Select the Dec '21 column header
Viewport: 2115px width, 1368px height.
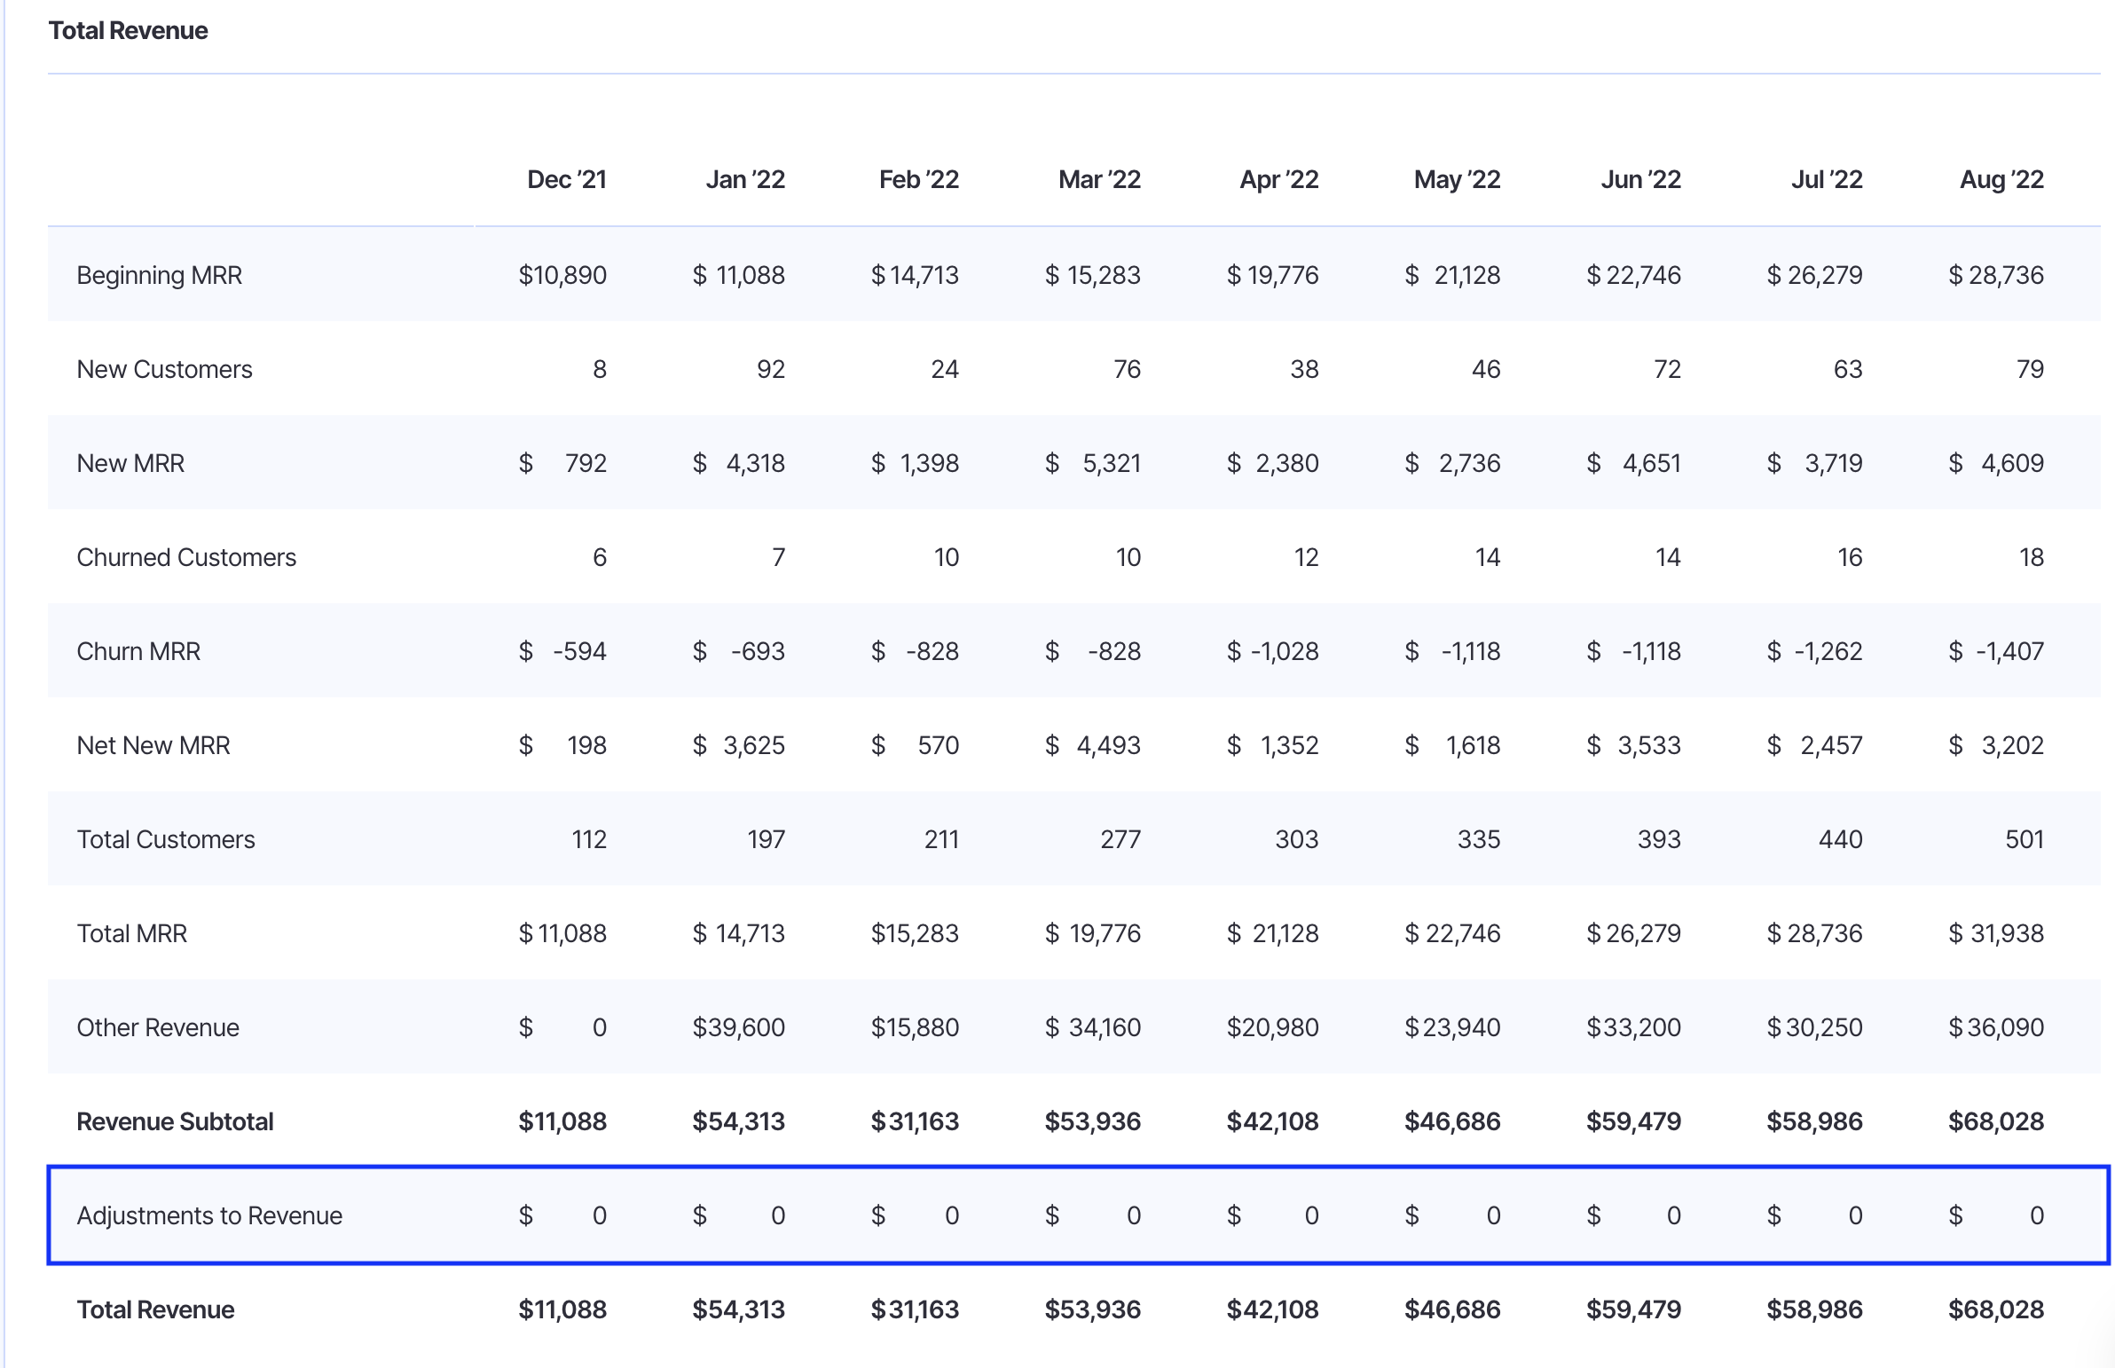pos(566,179)
